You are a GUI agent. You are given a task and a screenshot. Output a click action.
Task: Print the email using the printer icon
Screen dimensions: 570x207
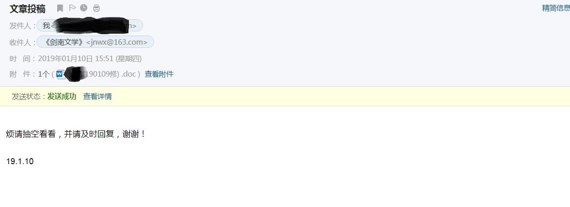pyautogui.click(x=96, y=8)
